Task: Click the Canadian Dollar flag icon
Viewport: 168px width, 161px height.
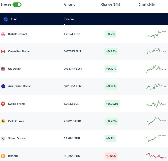Action: coord(3,51)
